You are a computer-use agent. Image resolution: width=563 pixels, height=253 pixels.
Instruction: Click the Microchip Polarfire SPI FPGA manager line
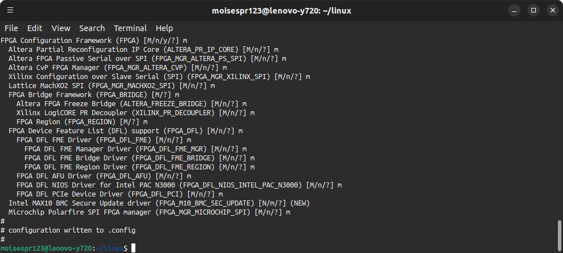[150, 212]
